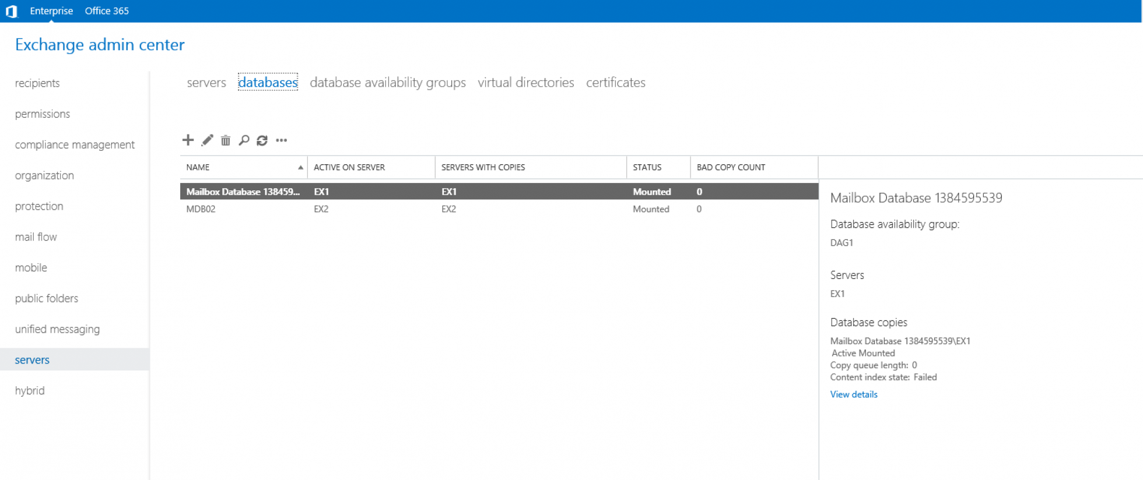The width and height of the screenshot is (1143, 480).
Task: Click Active Mounted text in details
Action: click(x=863, y=353)
